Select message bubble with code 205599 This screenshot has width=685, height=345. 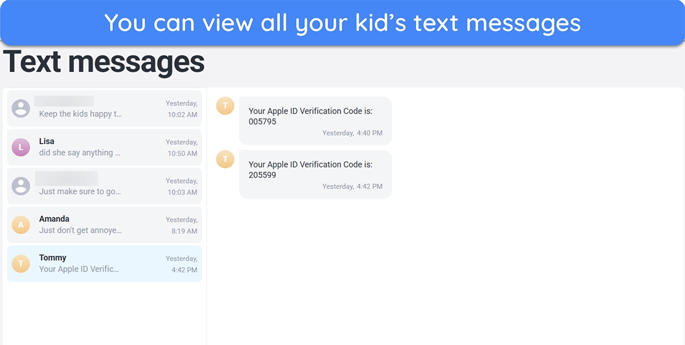[x=315, y=174]
